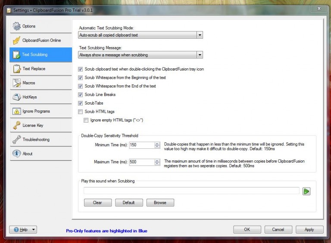The width and height of the screenshot is (331, 243).
Task: Open the HotKeys tab label
Action: tap(30, 97)
